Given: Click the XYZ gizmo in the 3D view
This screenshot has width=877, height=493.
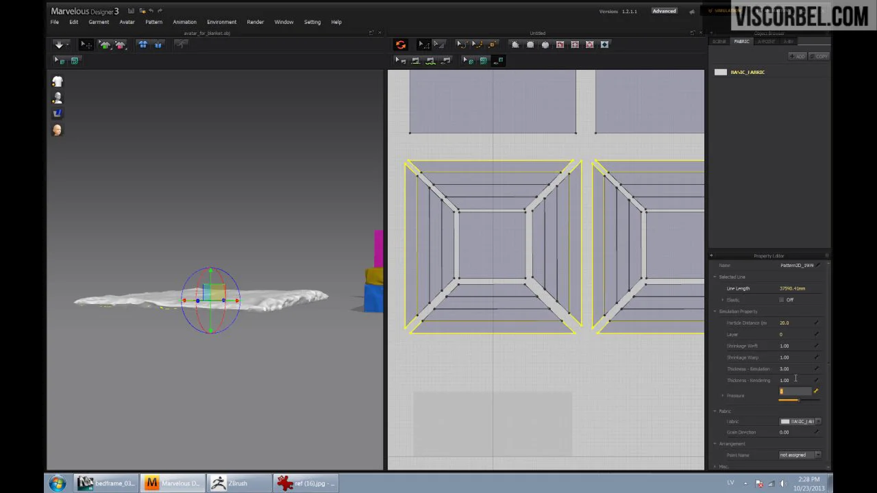Looking at the screenshot, I should 211,300.
